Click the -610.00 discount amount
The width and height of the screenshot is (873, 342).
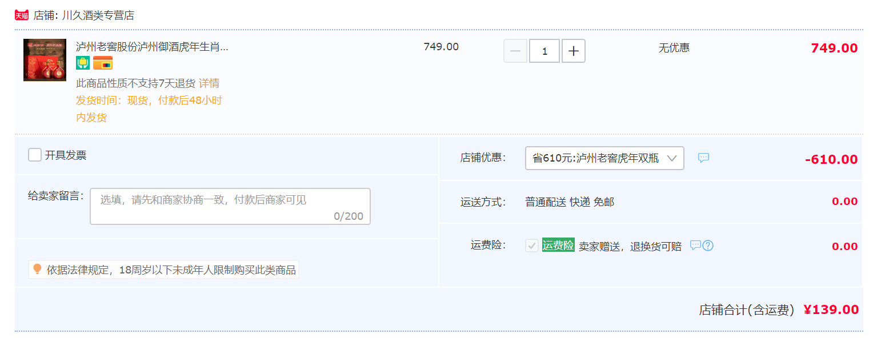(x=831, y=159)
